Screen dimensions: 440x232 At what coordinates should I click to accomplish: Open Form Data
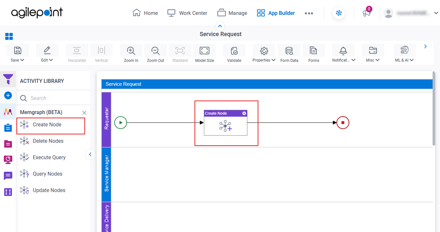coord(289,54)
